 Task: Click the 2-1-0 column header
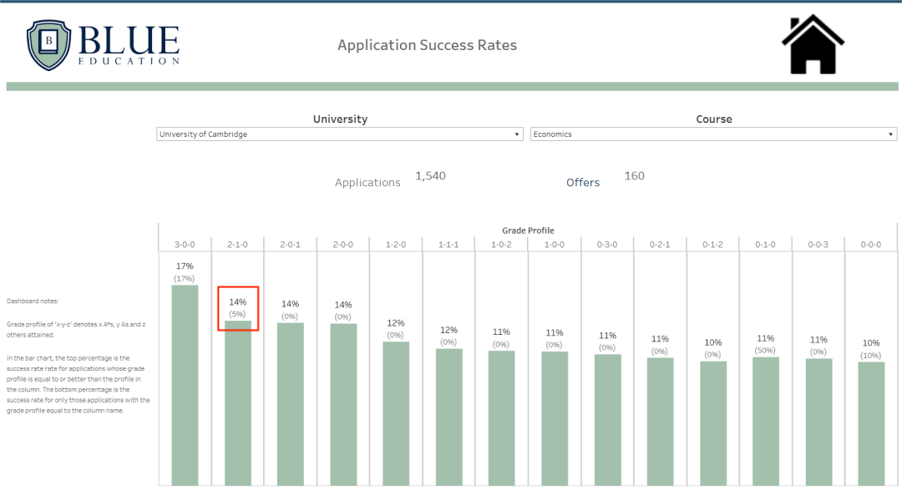coord(237,245)
